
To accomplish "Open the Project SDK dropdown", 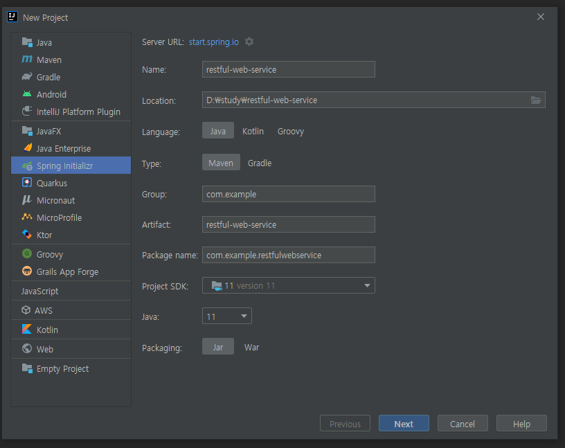I will 288,285.
